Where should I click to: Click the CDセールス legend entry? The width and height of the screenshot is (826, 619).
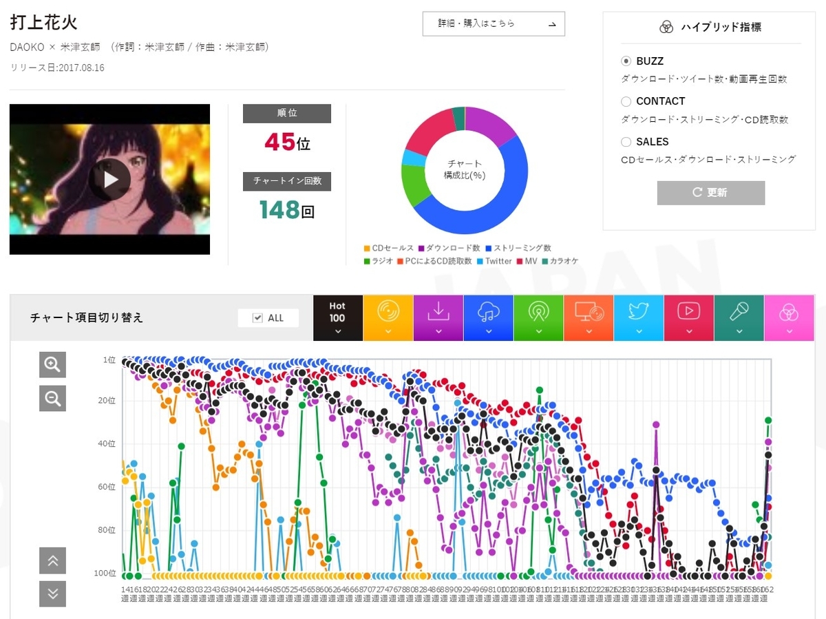[x=388, y=248]
